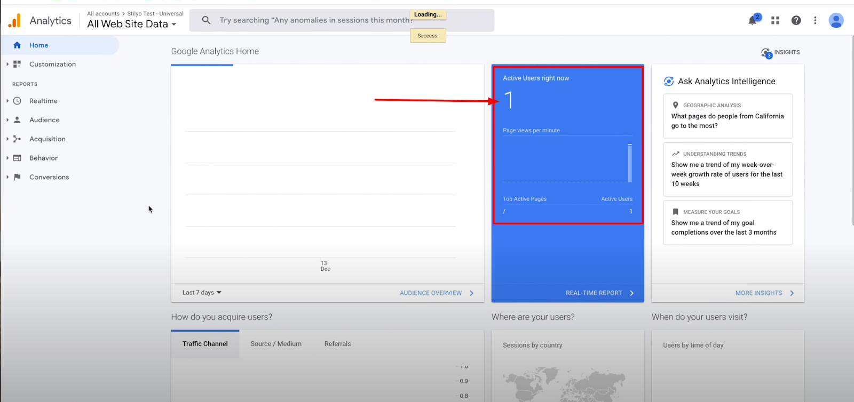The image size is (854, 402).
Task: Expand the Behavior reports arrow
Action: click(7, 158)
